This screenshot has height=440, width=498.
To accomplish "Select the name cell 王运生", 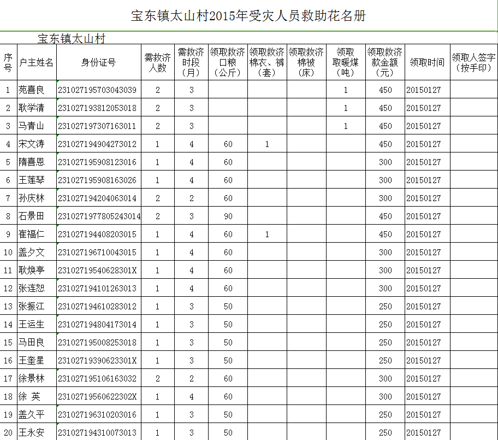I will click(37, 324).
